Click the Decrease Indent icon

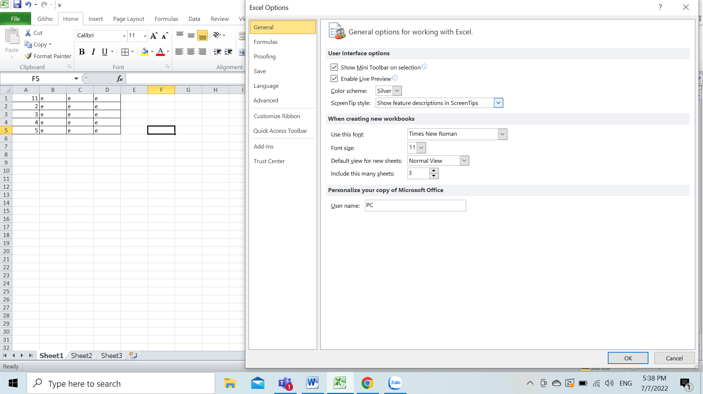[217, 52]
